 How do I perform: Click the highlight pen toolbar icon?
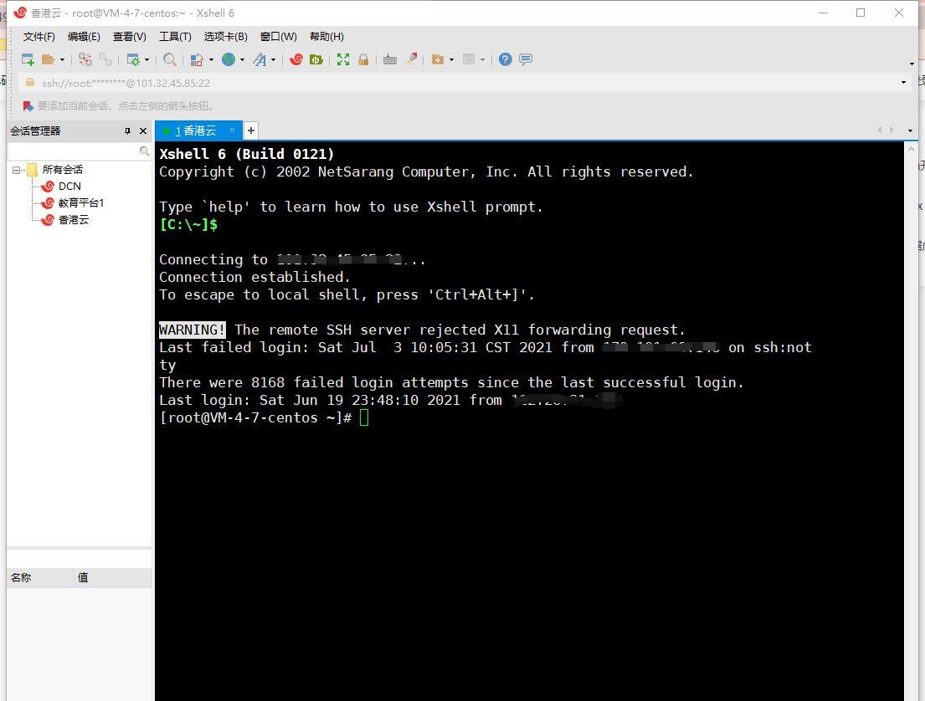point(411,59)
